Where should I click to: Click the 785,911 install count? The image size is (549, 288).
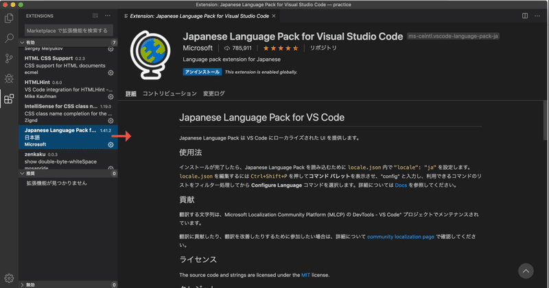tap(238, 48)
